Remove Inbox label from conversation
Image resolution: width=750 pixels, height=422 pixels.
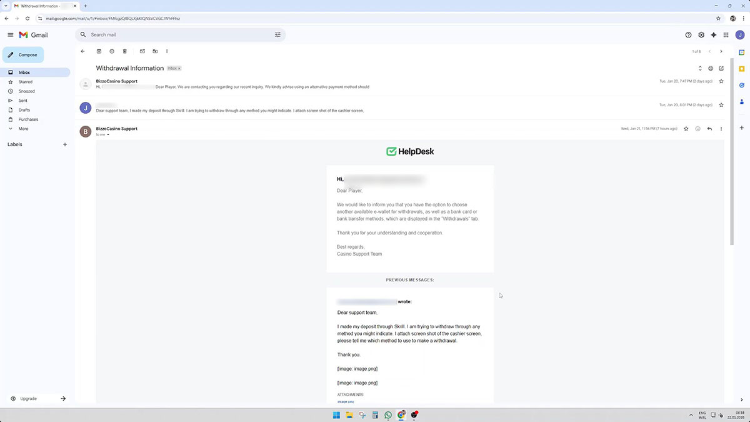click(179, 68)
